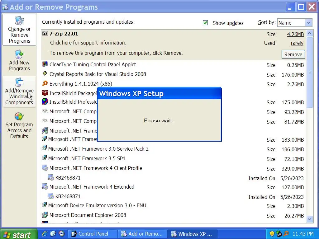Open the Sort by Name dropdown
Screen dimensions: 319x239
308,22
